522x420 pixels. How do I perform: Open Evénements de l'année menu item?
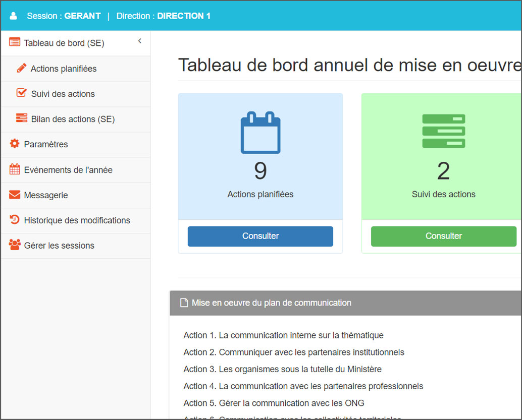[x=76, y=170]
